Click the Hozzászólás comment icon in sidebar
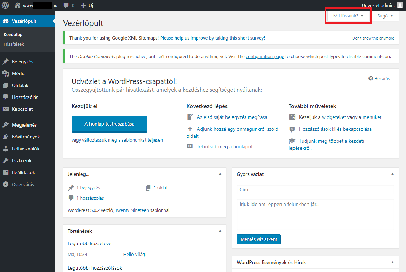The image size is (406, 272). click(6, 97)
